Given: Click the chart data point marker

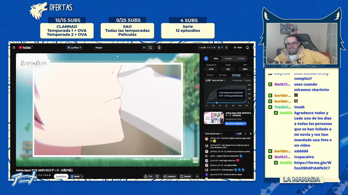Looking at the screenshot, I should (216, 103).
